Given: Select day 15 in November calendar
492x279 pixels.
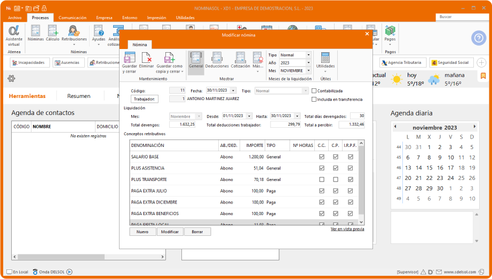Looking at the screenshot, I should point(429,168).
